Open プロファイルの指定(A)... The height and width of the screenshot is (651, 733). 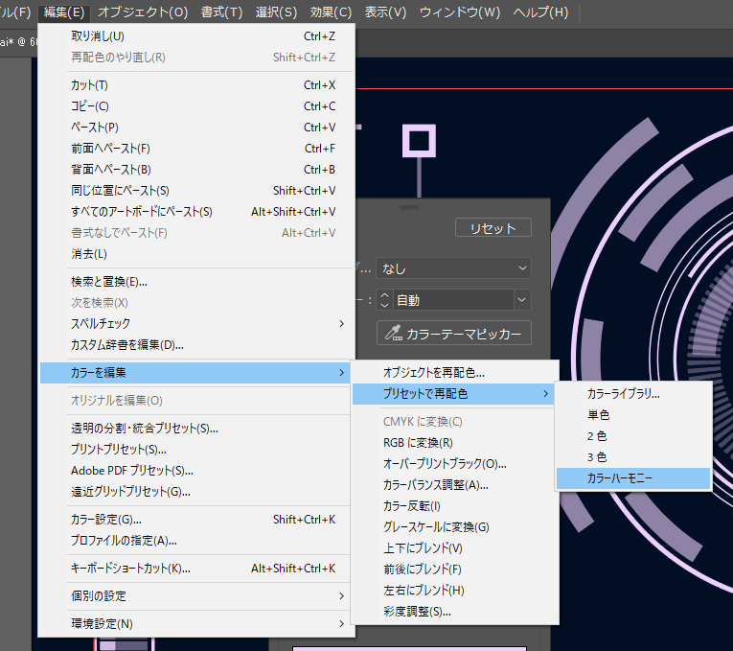[x=196, y=541]
